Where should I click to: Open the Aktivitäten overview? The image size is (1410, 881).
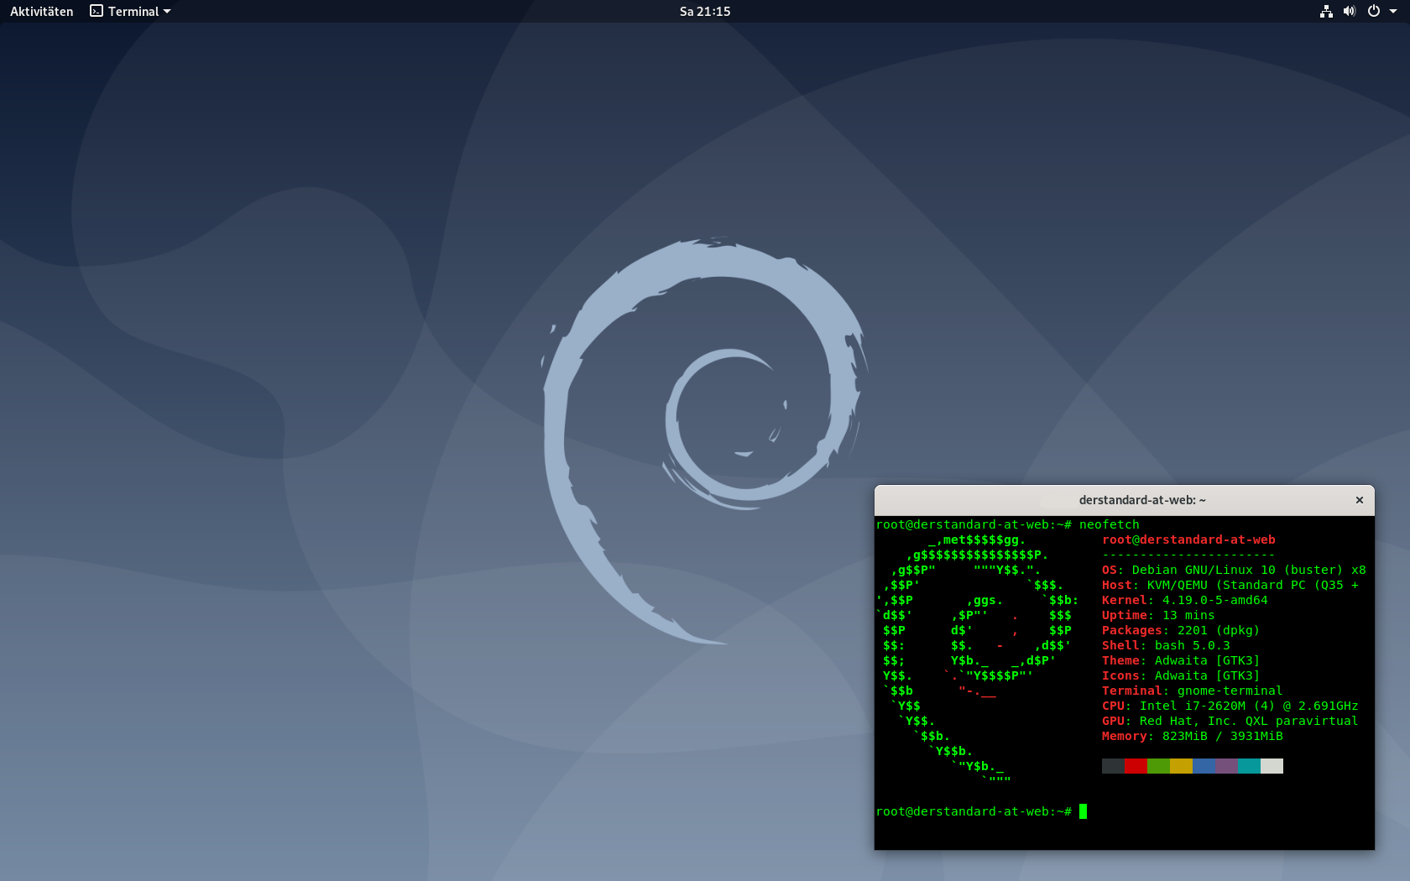tap(39, 11)
